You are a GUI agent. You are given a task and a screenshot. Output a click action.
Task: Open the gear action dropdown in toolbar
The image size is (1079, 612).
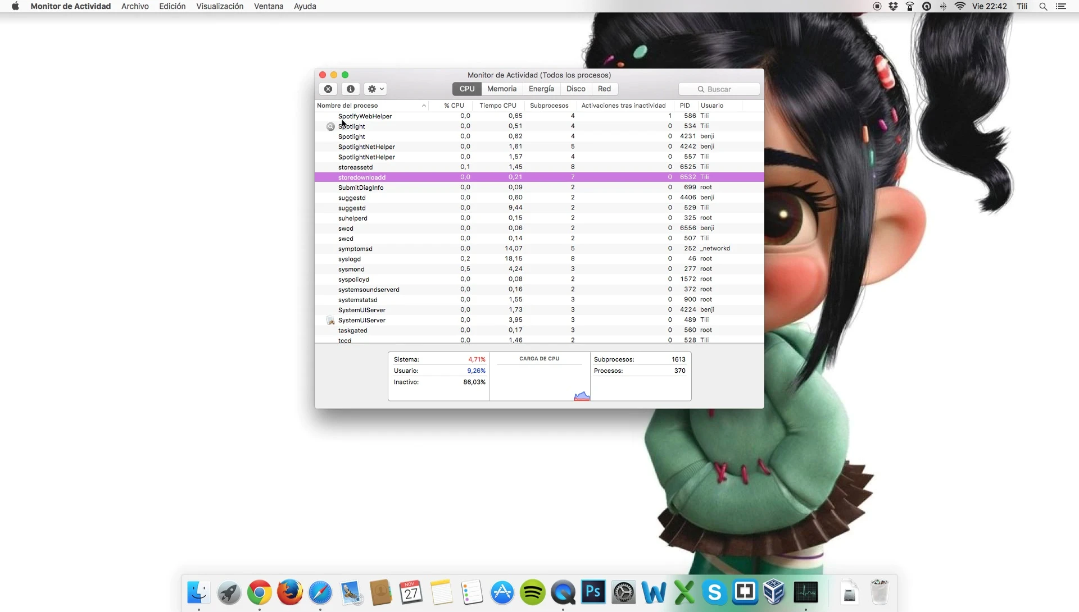tap(375, 89)
